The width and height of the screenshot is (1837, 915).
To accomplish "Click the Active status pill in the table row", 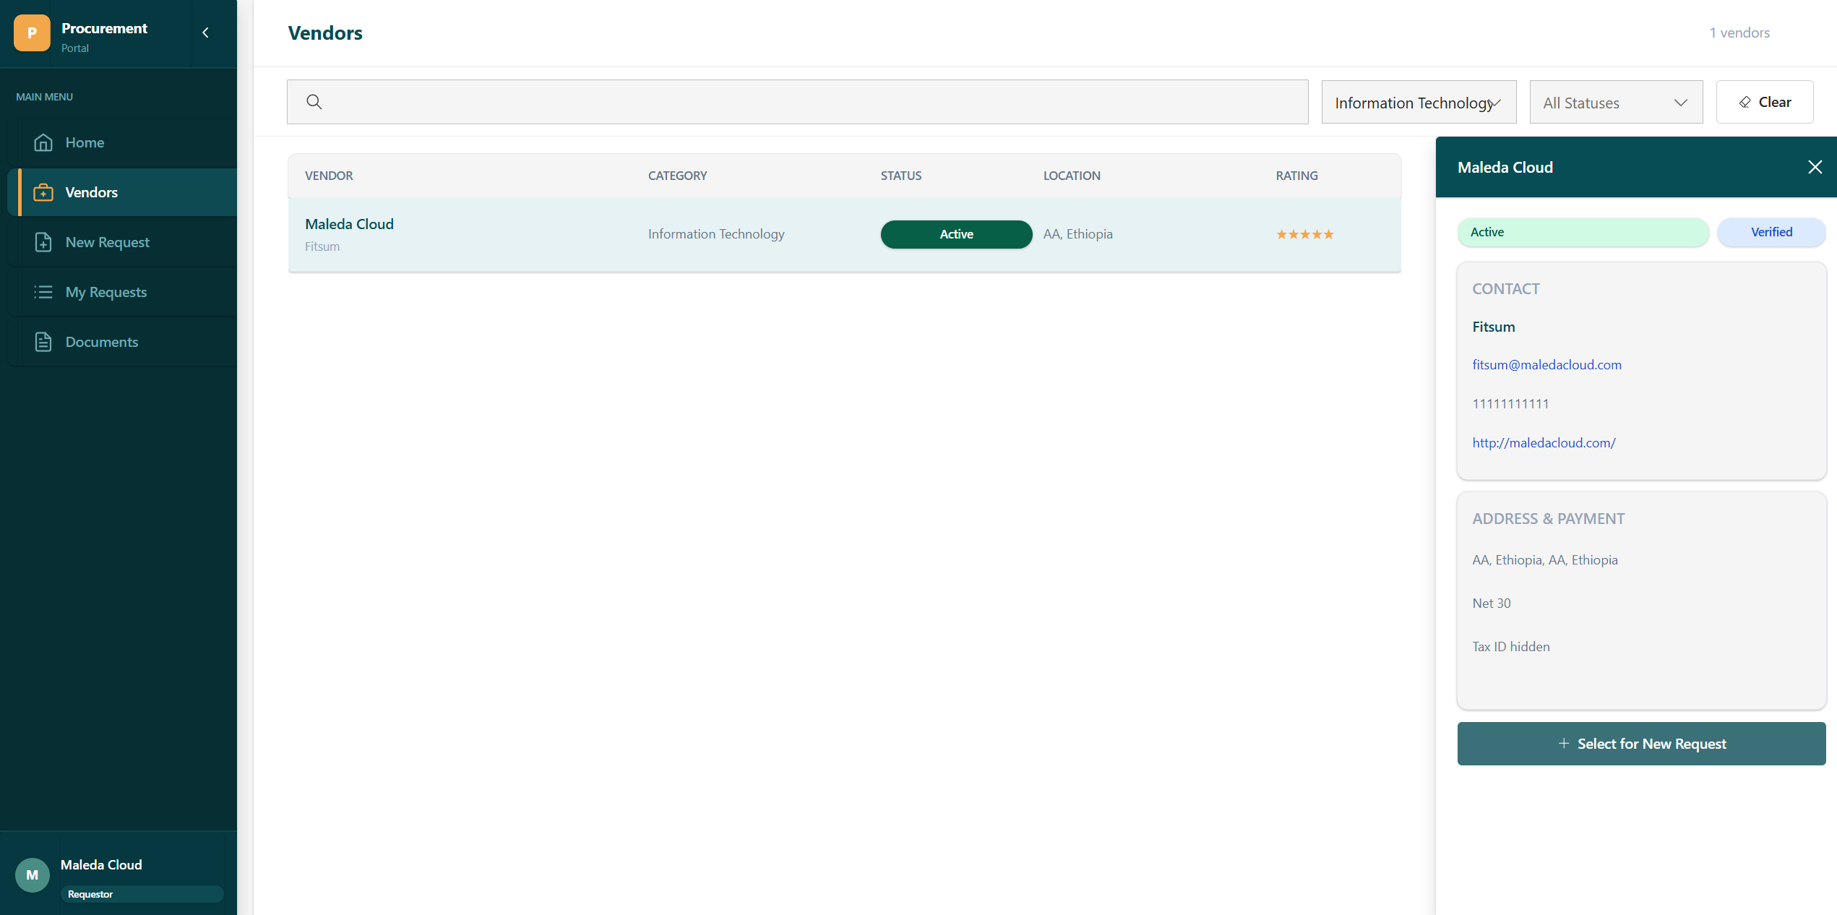I will 956,234.
